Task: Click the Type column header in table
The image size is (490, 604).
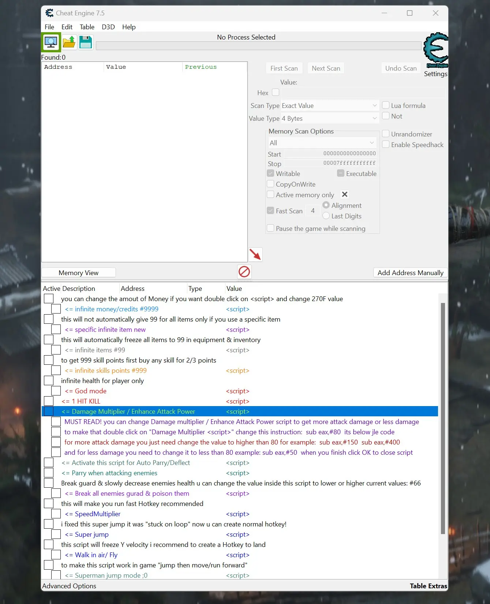Action: (x=195, y=289)
